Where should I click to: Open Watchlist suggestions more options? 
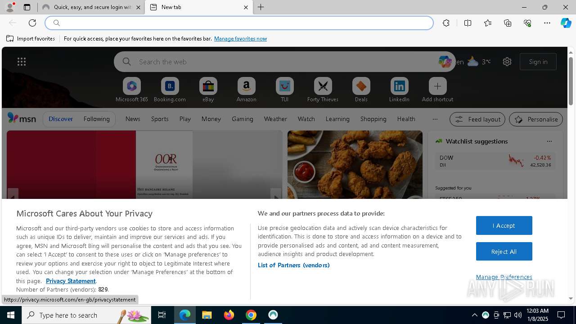pos(549,141)
